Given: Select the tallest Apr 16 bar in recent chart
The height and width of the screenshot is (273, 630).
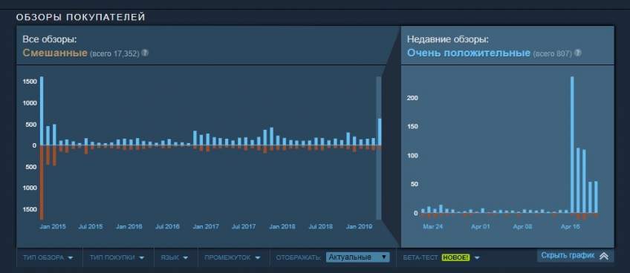Looking at the screenshot, I should [x=572, y=145].
